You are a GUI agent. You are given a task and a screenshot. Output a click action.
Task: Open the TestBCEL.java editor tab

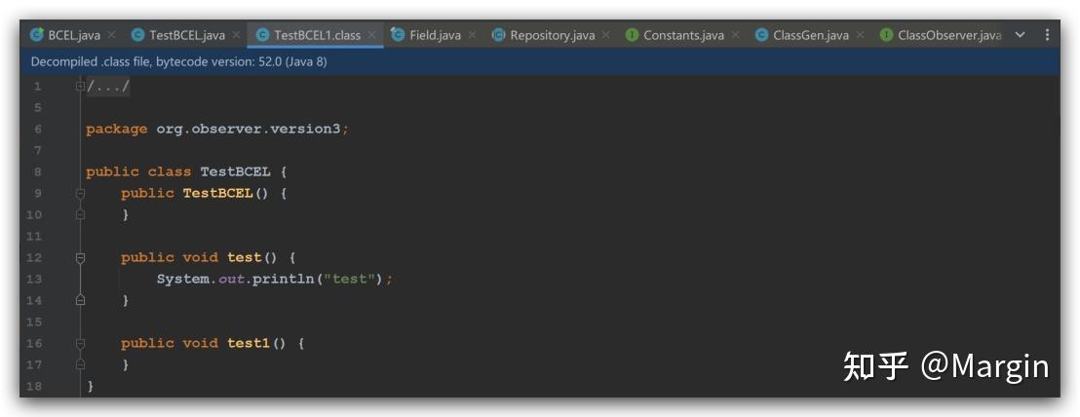[x=186, y=35]
